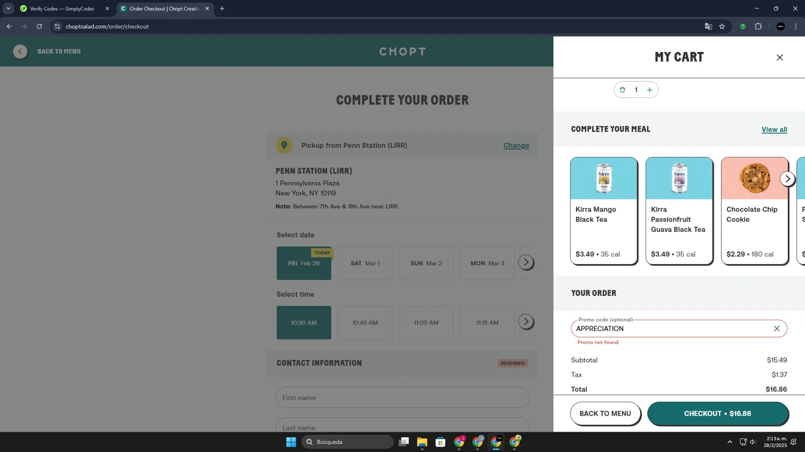
Task: Open Extensions puzzle menu
Action: tap(758, 26)
